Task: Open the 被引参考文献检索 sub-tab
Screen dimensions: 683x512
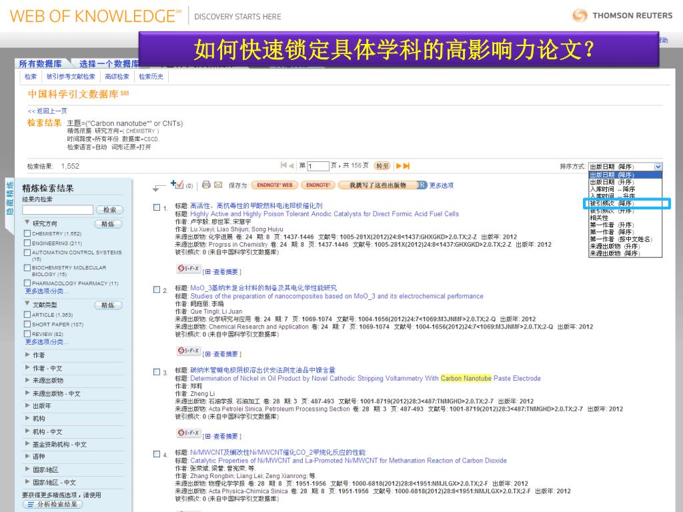Action: pyautogui.click(x=71, y=77)
